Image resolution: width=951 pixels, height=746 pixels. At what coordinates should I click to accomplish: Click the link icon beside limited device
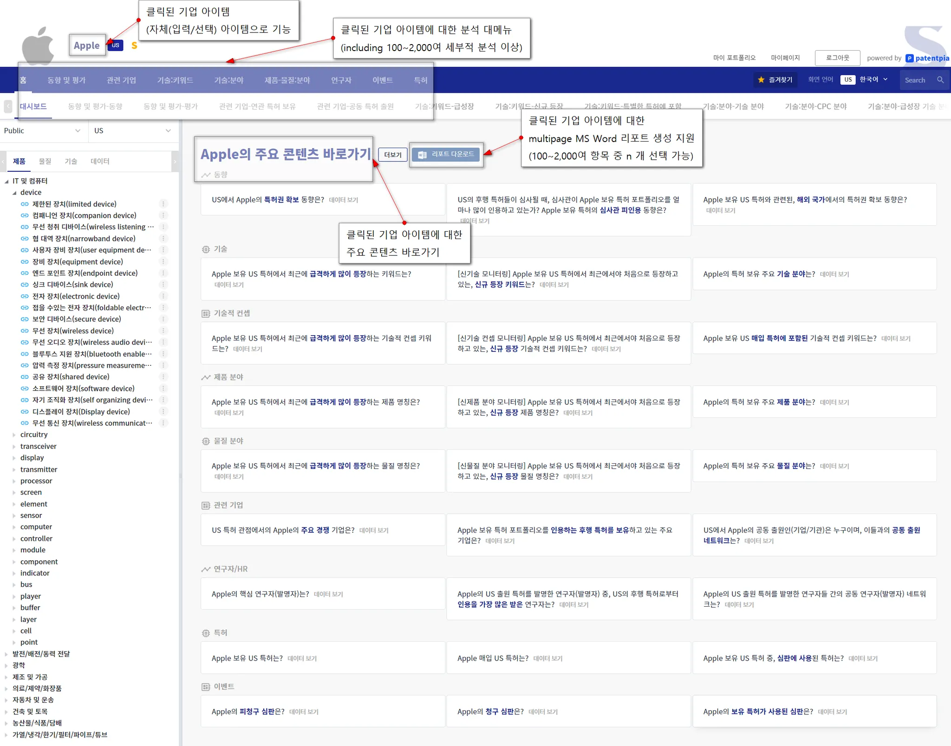coord(25,204)
